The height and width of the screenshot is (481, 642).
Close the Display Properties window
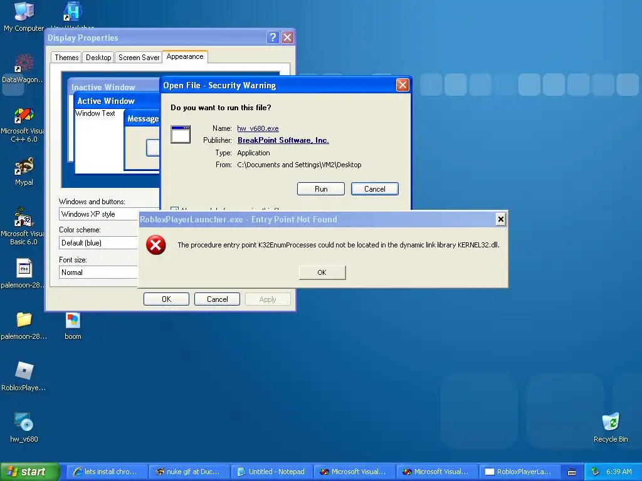coord(288,38)
